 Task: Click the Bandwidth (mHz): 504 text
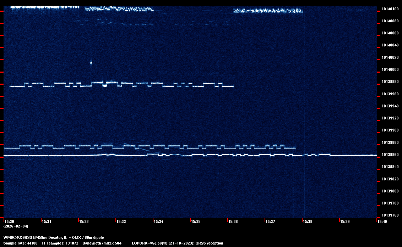102,243
